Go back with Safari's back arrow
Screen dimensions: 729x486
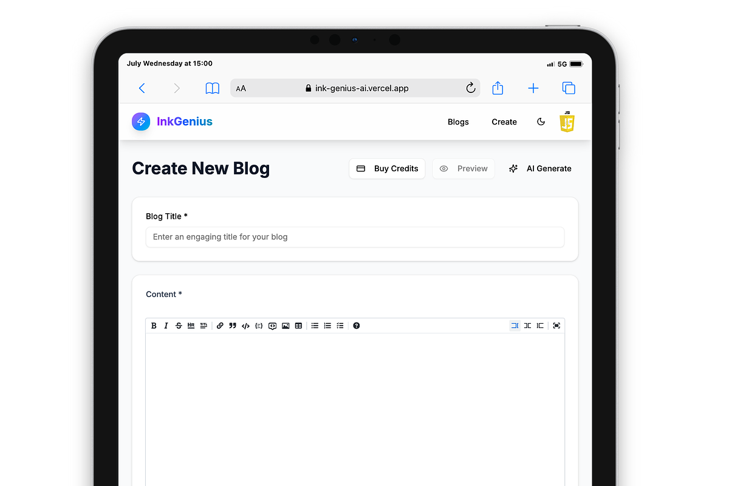click(x=142, y=88)
